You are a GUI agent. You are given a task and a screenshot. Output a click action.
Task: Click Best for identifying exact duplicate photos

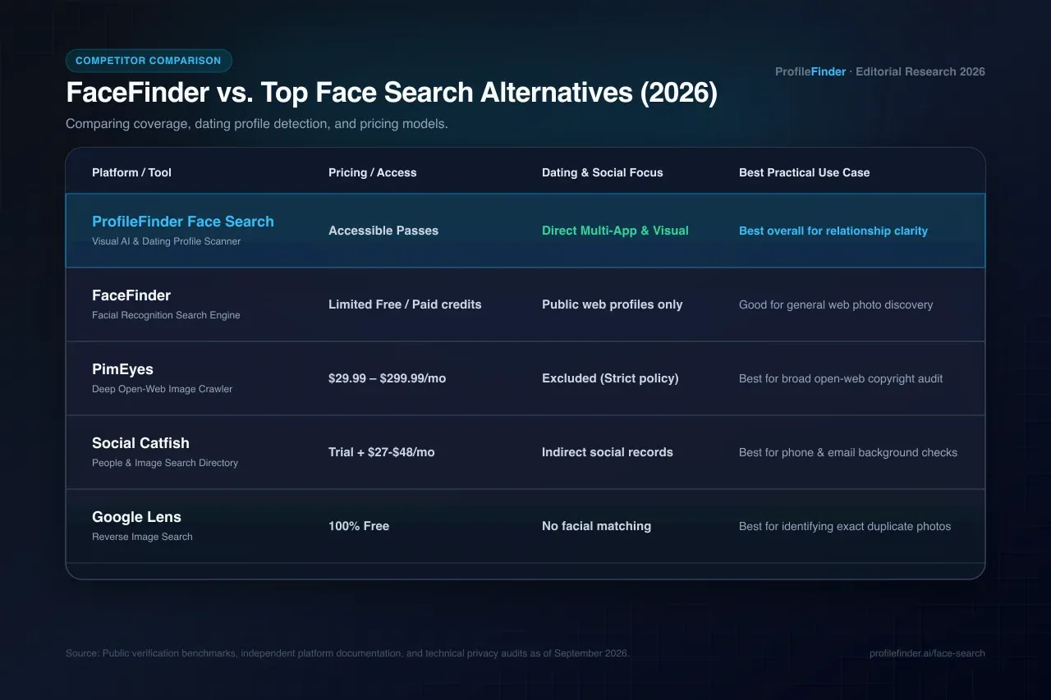click(x=845, y=526)
